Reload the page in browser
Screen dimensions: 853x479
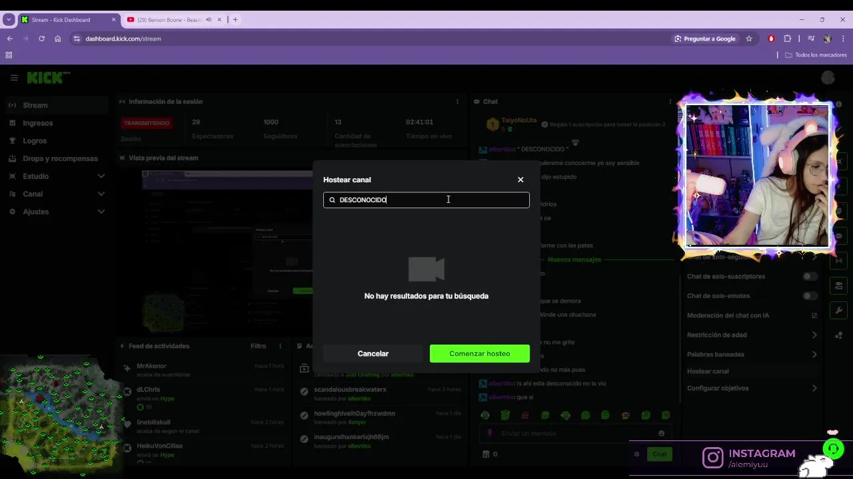click(41, 39)
